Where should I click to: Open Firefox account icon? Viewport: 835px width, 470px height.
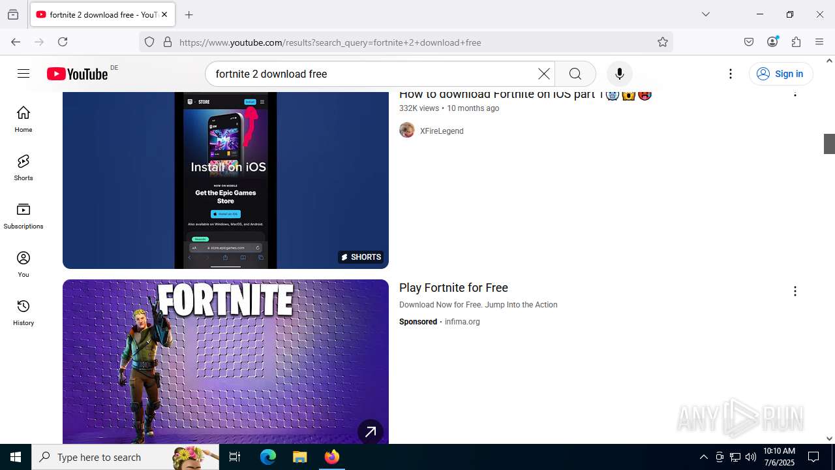pos(772,42)
